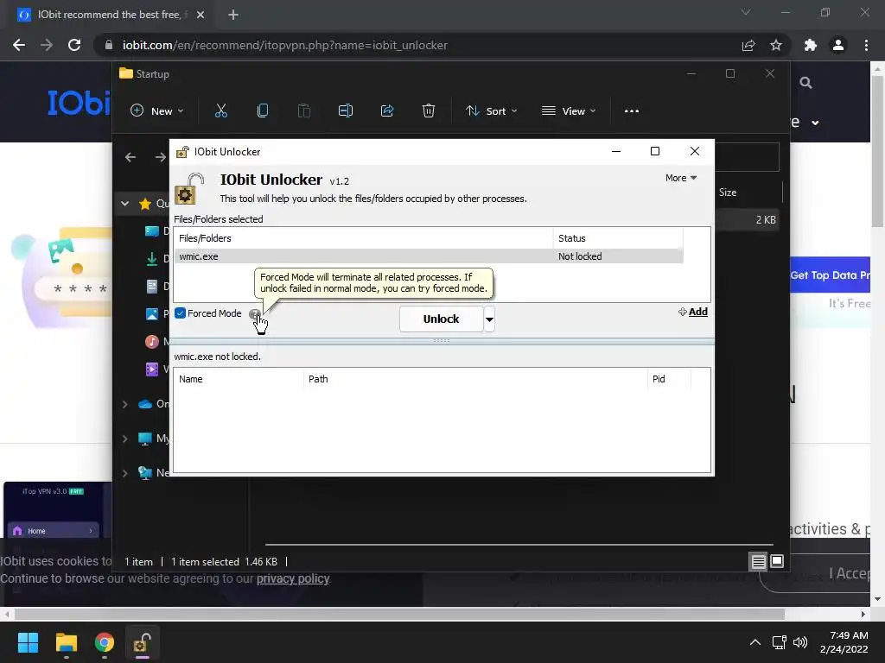The height and width of the screenshot is (663, 885).
Task: Click the Chrome address bar URL
Action: click(285, 45)
